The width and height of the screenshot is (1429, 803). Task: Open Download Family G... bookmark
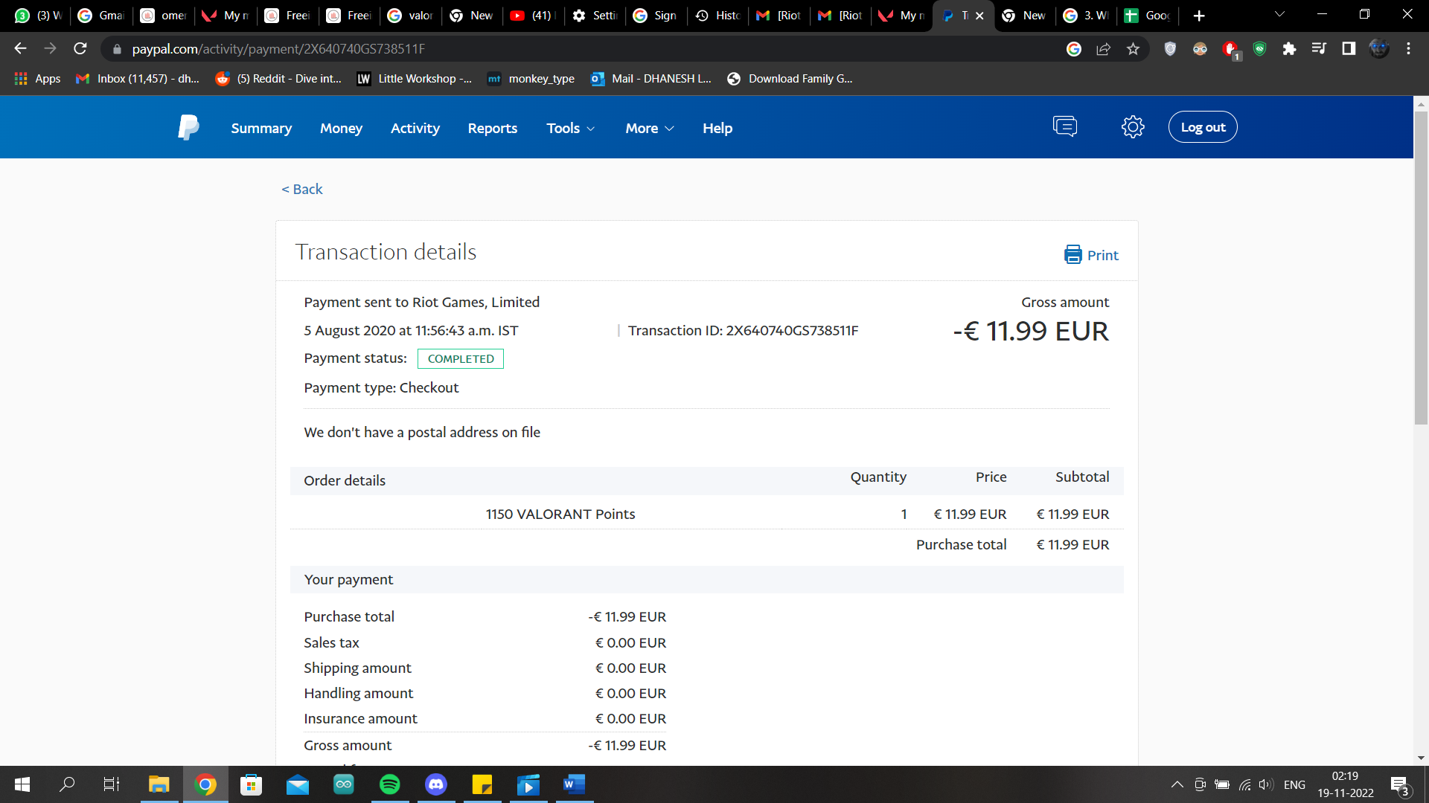(790, 79)
